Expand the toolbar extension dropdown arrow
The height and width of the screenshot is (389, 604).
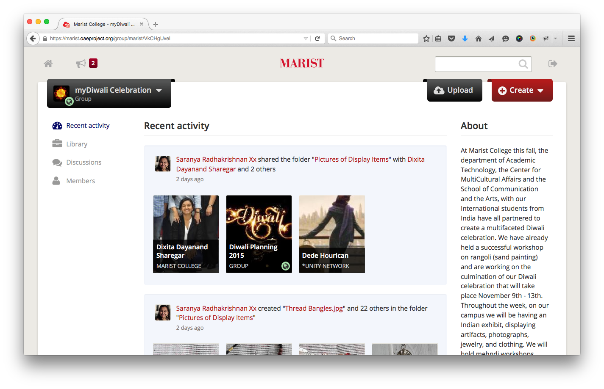[x=555, y=39]
